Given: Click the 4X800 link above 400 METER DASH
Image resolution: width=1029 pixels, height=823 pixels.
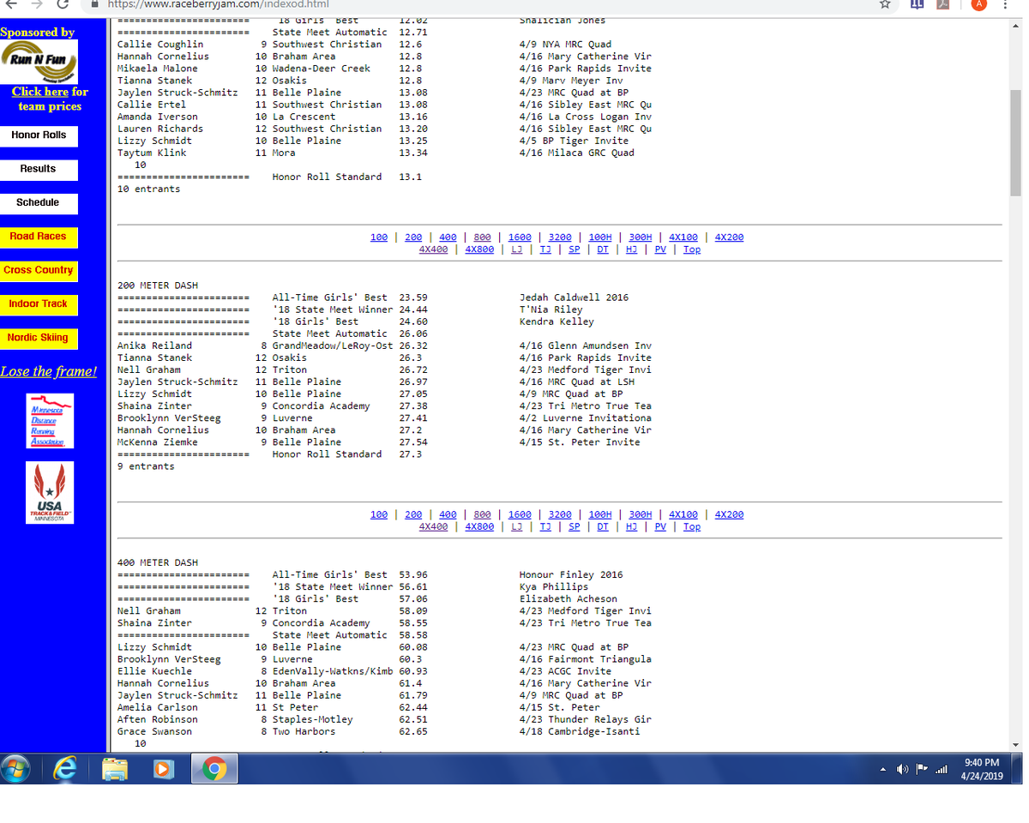Looking at the screenshot, I should pos(479,527).
